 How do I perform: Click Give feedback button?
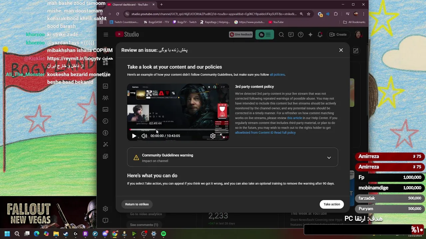click(241, 35)
